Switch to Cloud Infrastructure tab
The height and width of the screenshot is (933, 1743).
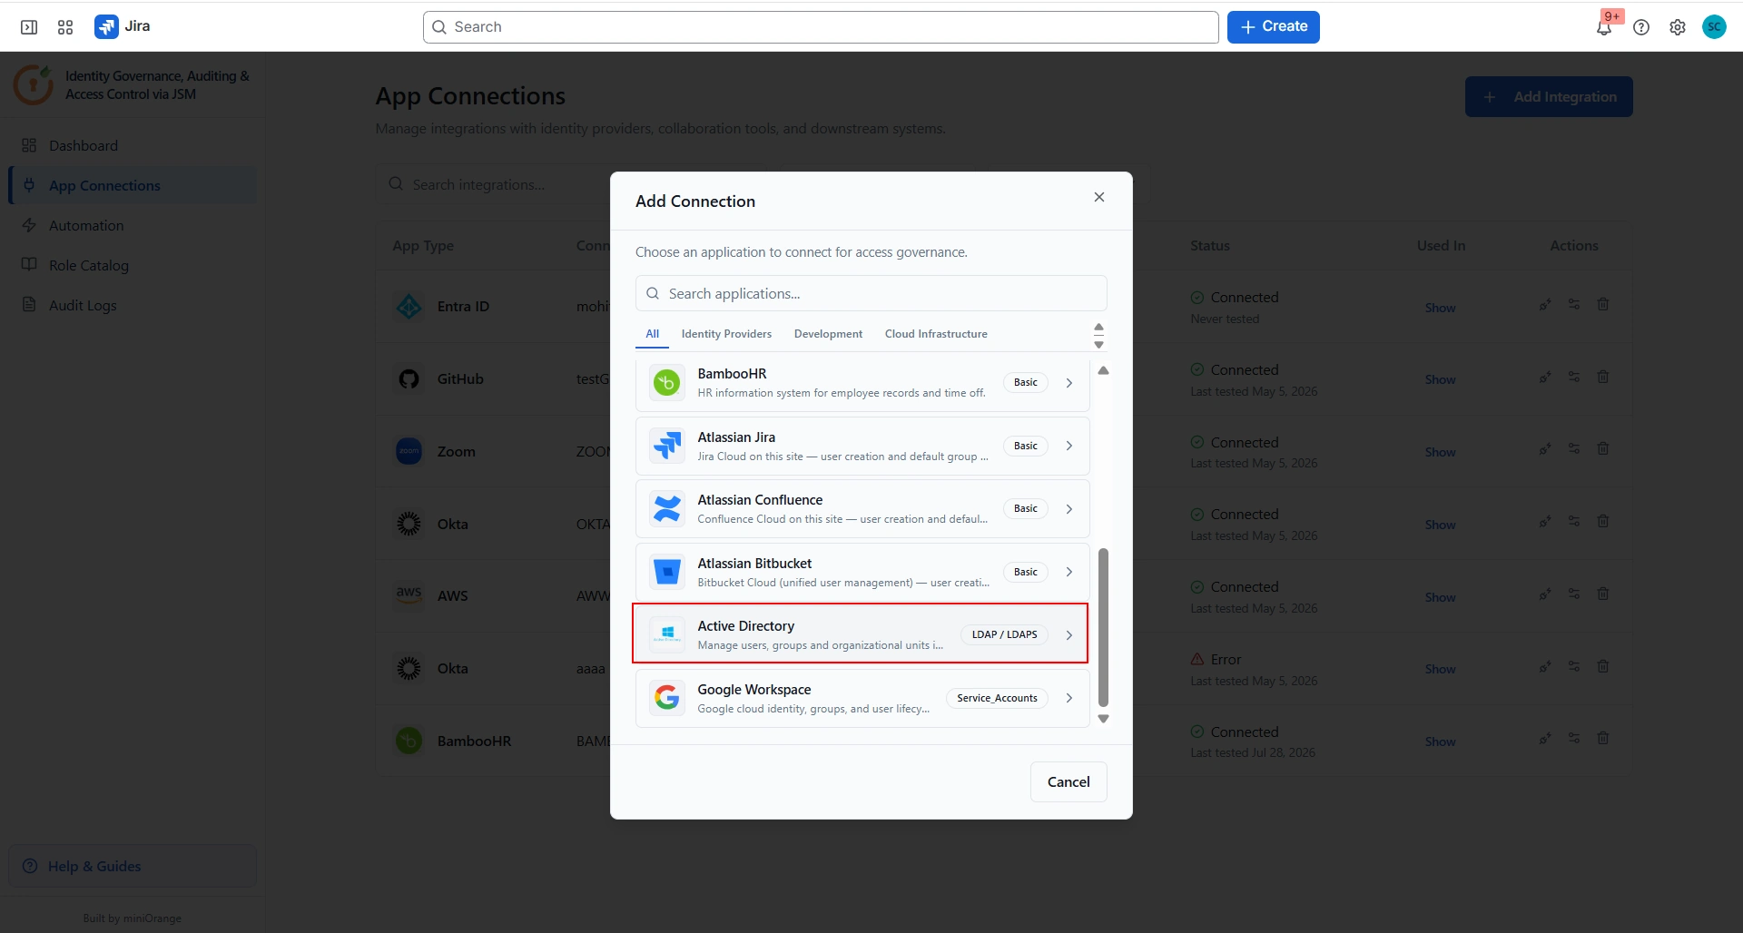(x=936, y=334)
